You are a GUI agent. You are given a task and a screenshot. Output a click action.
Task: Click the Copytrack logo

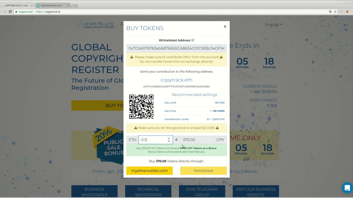click(94, 25)
